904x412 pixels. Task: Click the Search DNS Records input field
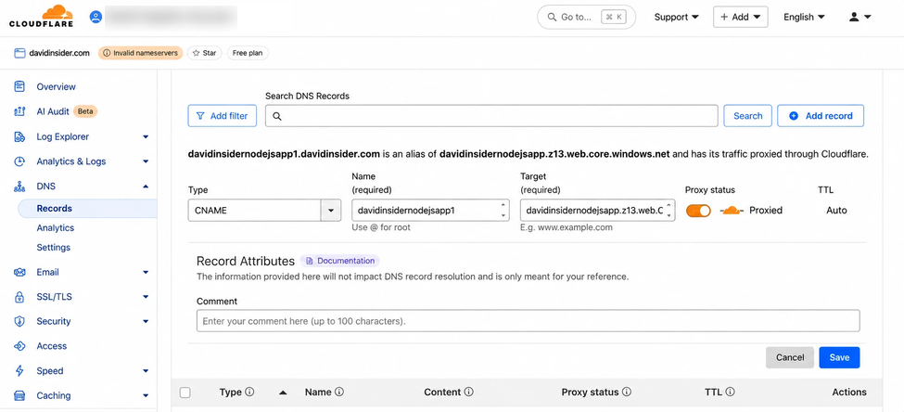coord(491,115)
